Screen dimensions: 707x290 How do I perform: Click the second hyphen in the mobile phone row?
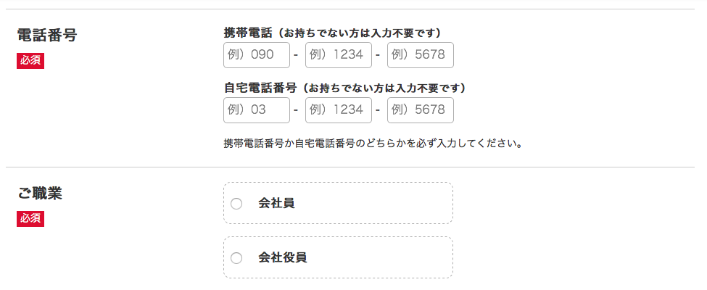tap(378, 55)
